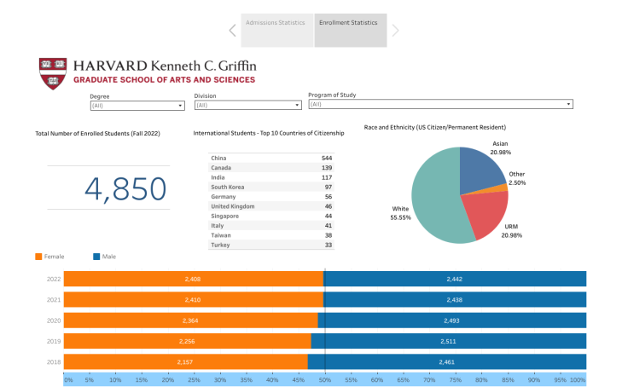Select the White pie chart slice

435,205
